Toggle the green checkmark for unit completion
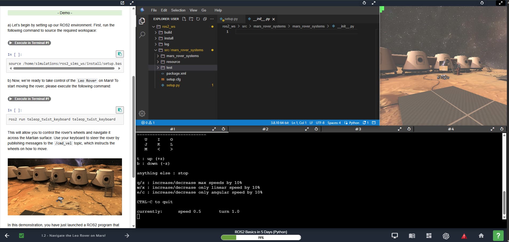The width and height of the screenshot is (509, 242). pos(22,236)
